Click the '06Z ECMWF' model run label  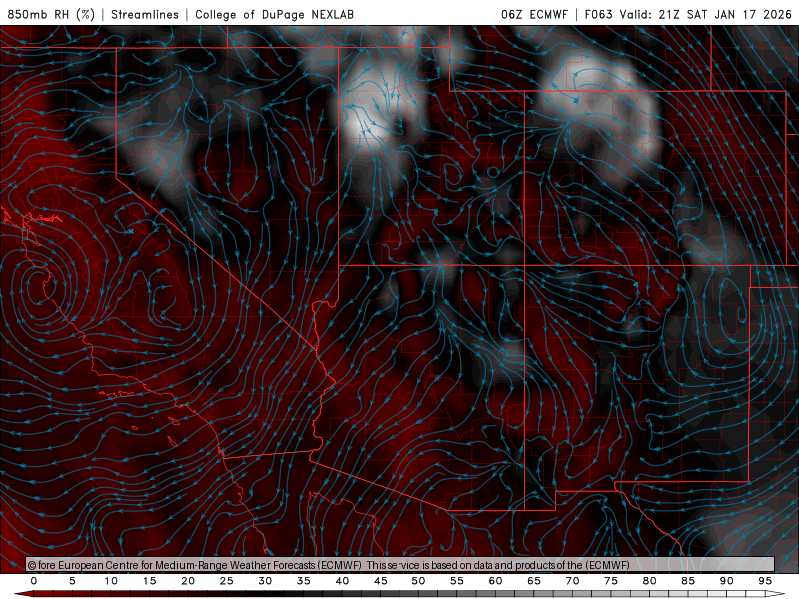(x=534, y=14)
